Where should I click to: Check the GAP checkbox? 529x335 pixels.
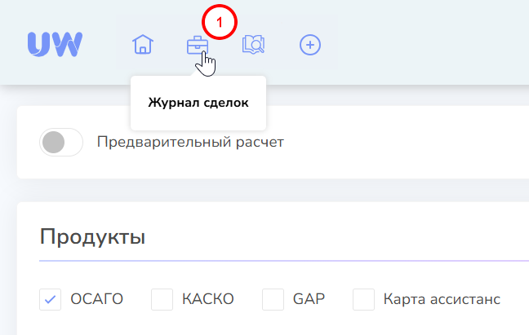273,299
